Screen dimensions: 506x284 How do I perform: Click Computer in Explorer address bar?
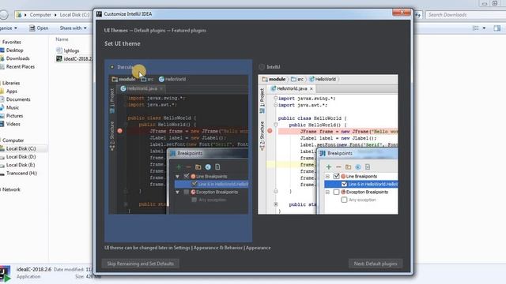40,15
